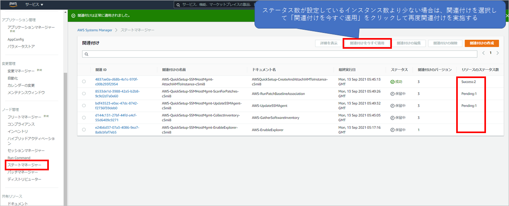Click the ステータス column header
509x206 pixels.
pyautogui.click(x=399, y=70)
